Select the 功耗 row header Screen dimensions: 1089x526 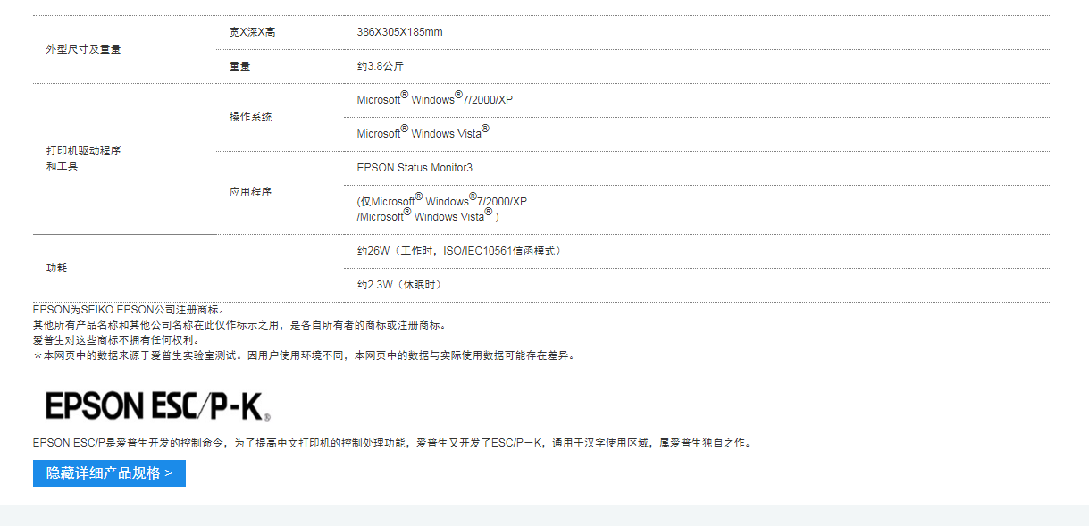[x=57, y=268]
